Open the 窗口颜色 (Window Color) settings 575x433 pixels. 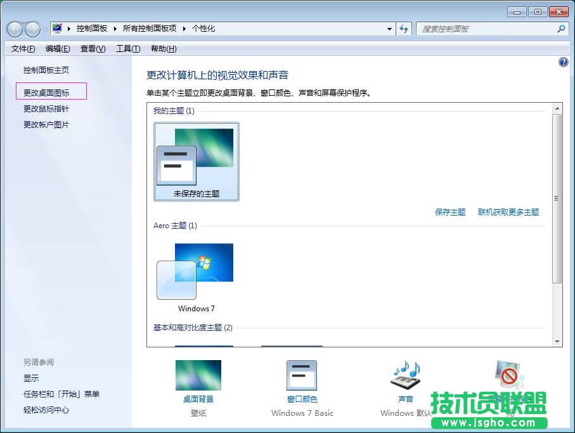302,399
